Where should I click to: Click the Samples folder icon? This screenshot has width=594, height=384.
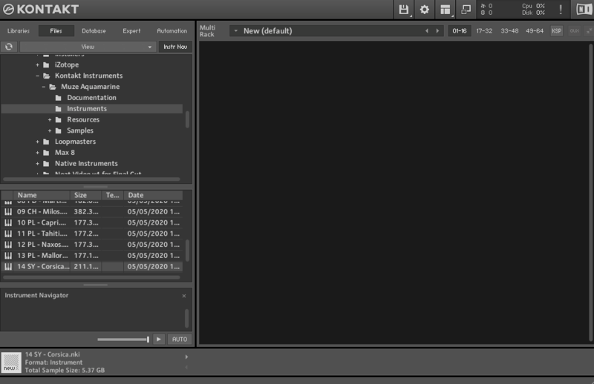pos(59,131)
